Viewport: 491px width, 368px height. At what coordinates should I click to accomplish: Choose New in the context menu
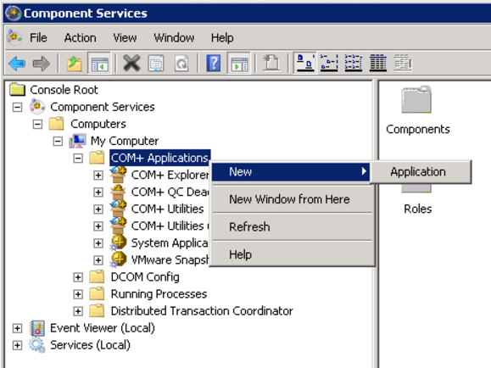pyautogui.click(x=291, y=171)
